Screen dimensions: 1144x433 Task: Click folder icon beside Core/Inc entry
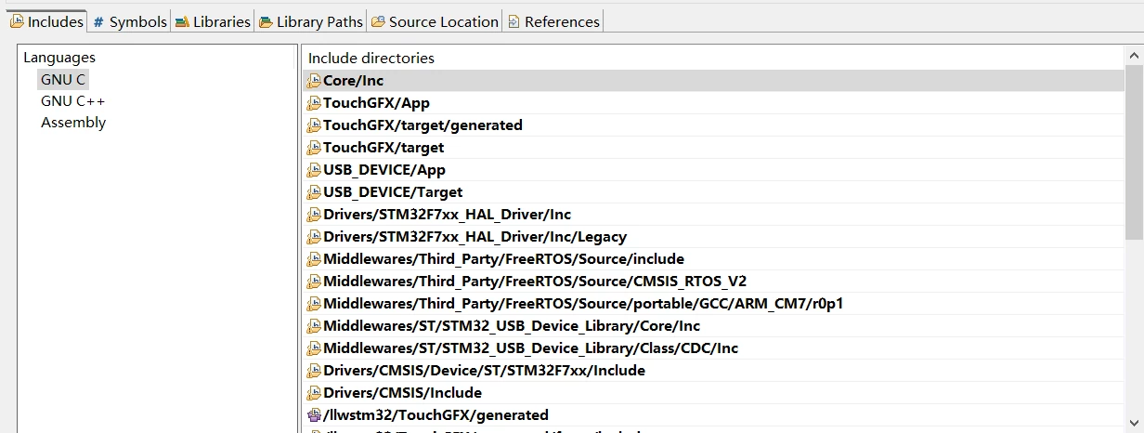point(314,81)
